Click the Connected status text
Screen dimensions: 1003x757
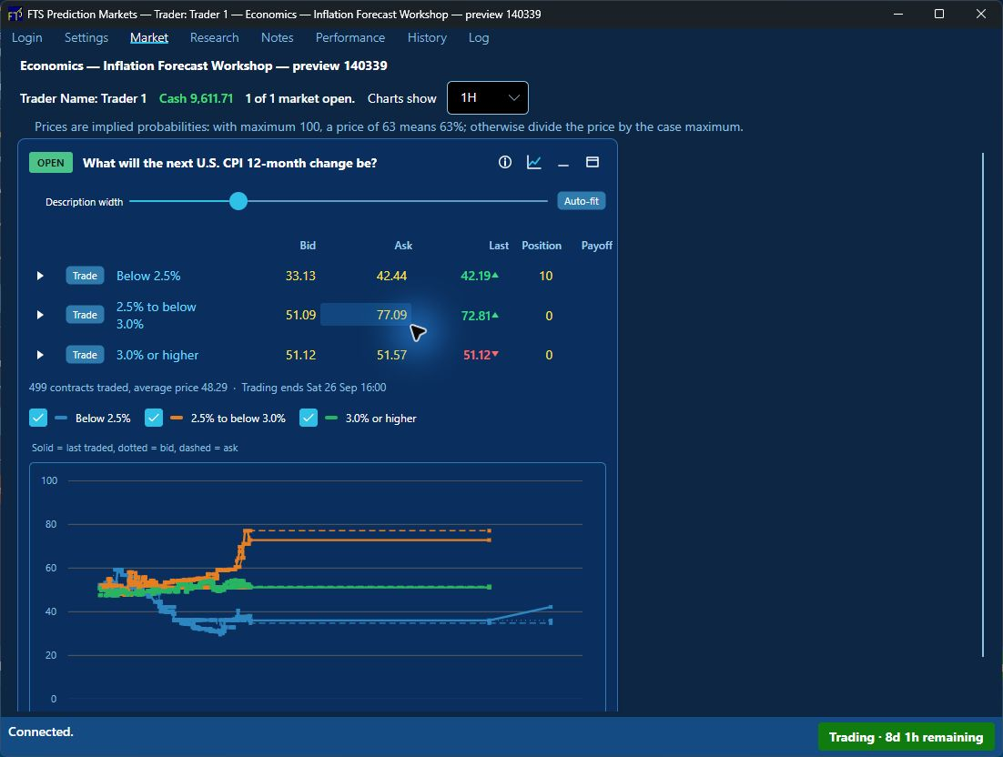(40, 732)
